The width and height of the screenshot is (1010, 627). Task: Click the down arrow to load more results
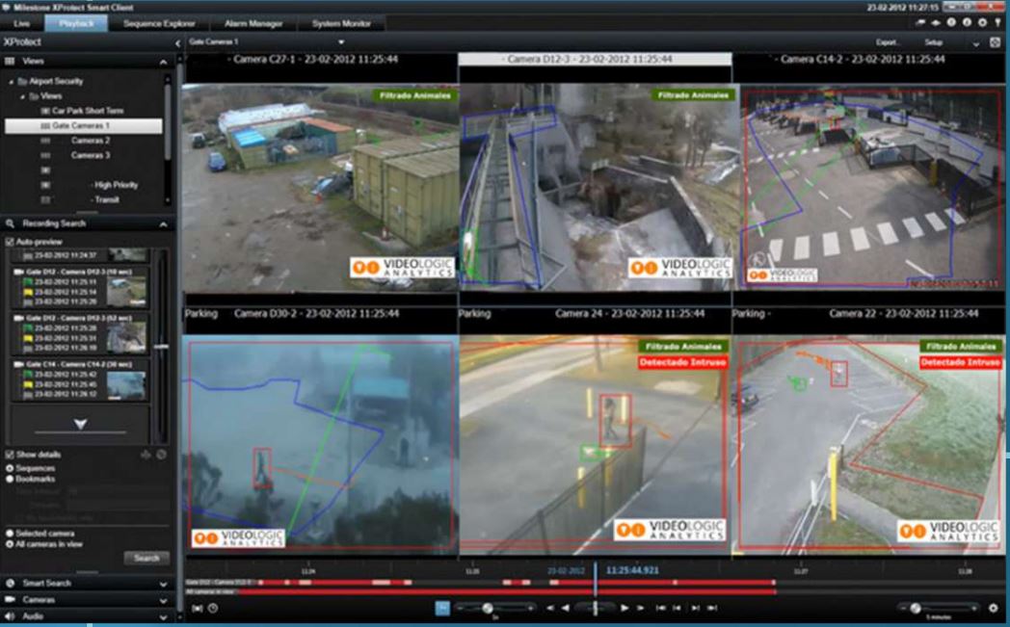pyautogui.click(x=81, y=424)
